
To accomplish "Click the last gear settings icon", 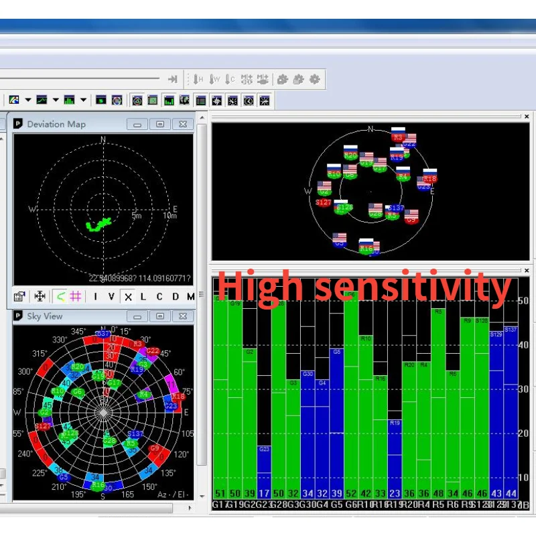I will click(314, 80).
